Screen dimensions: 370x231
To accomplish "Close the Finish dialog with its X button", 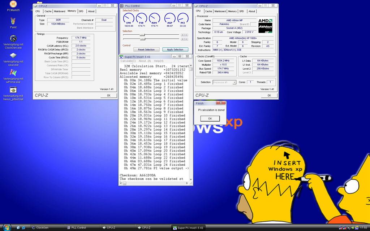I will (221, 103).
